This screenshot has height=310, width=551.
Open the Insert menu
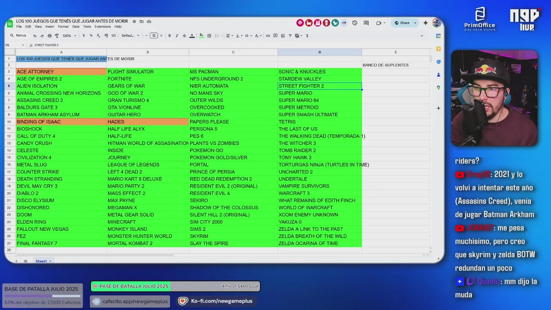(50, 27)
